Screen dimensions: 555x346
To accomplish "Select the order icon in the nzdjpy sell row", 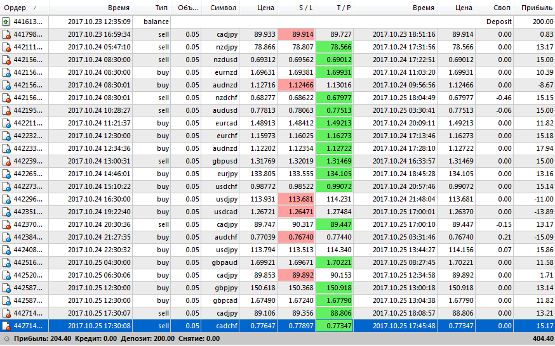I will (6, 48).
